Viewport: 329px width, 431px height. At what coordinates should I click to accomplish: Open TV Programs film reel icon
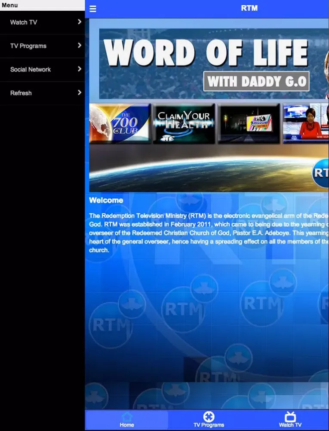(209, 416)
